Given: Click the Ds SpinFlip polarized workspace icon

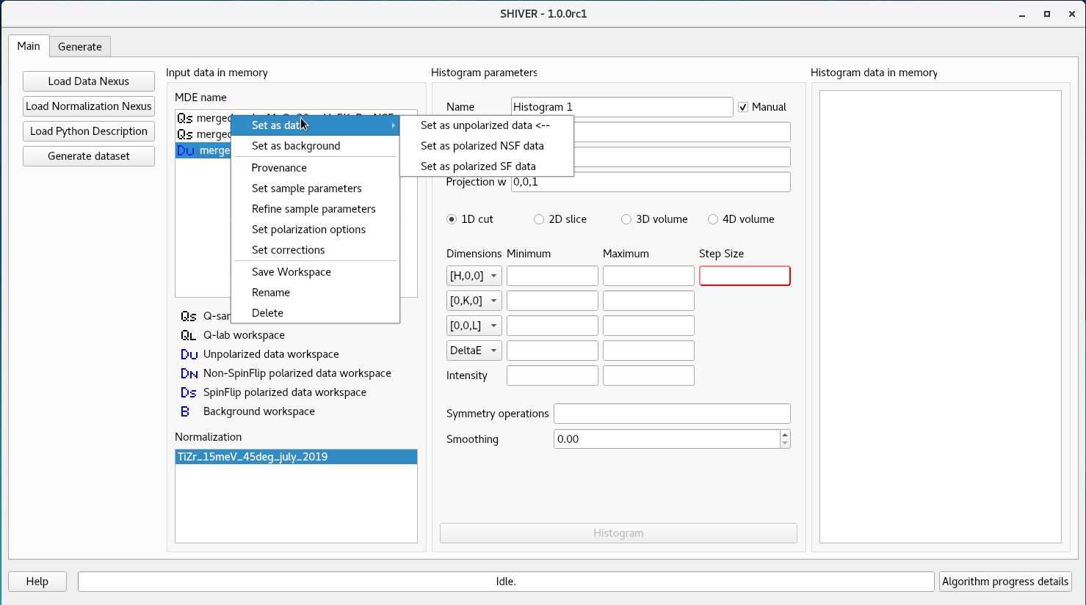Looking at the screenshot, I should pyautogui.click(x=188, y=392).
